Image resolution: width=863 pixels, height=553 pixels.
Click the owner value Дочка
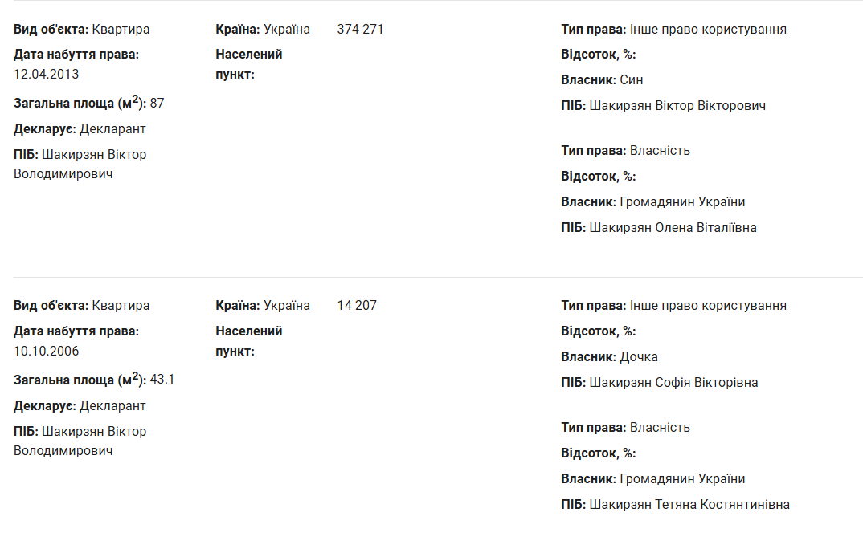(x=639, y=357)
